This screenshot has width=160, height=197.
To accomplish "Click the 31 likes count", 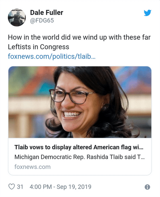I will point(20,187).
